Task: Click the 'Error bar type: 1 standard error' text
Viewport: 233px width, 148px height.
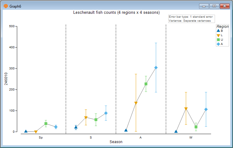Action: [x=191, y=17]
